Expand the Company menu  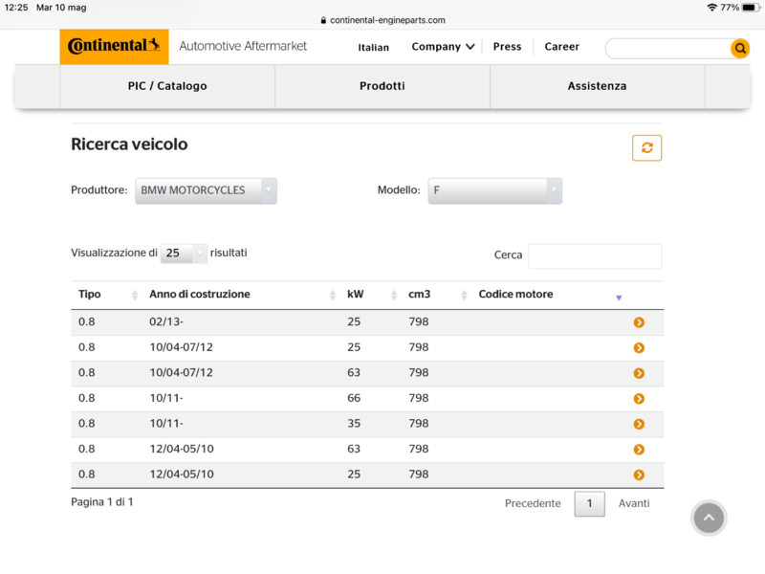(443, 47)
